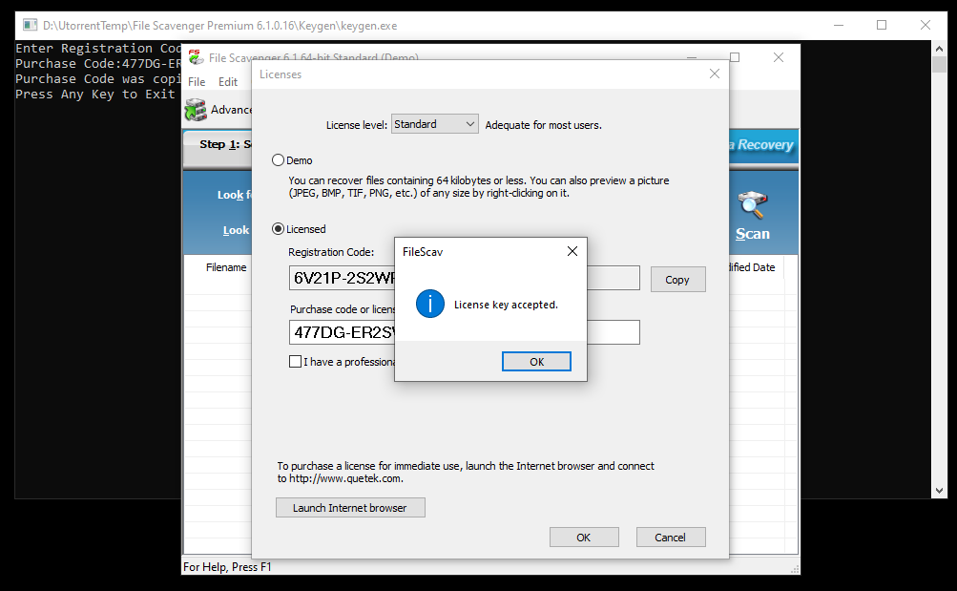Click the Advanced toolbar icon in File Scavenger
The width and height of the screenshot is (957, 591).
coord(196,110)
